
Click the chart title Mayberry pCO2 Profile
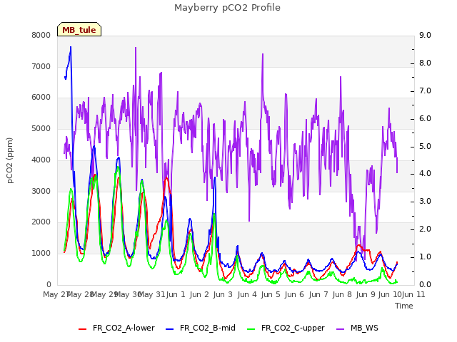[227, 8]
